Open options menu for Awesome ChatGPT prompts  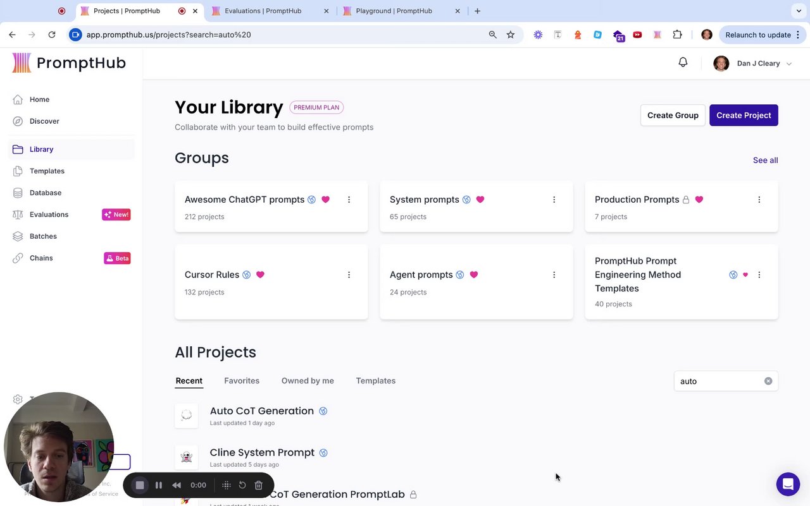349,200
